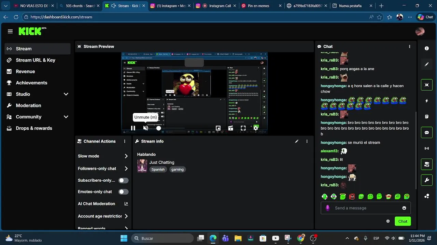The image size is (437, 245).
Task: Click the browser address bar URL
Action: point(61,17)
